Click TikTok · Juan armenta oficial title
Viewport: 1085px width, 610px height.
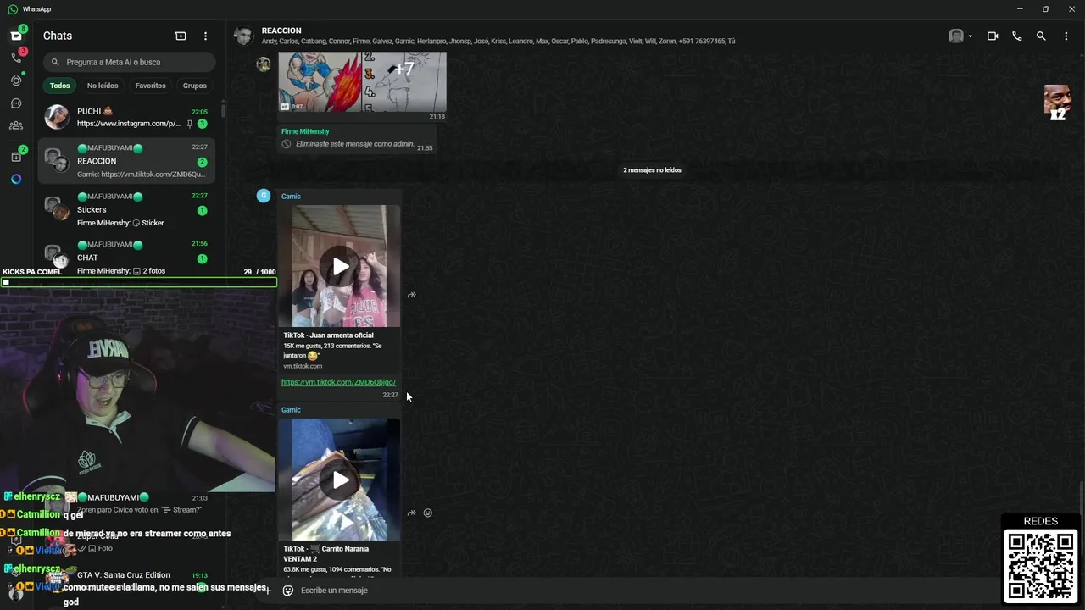(328, 335)
